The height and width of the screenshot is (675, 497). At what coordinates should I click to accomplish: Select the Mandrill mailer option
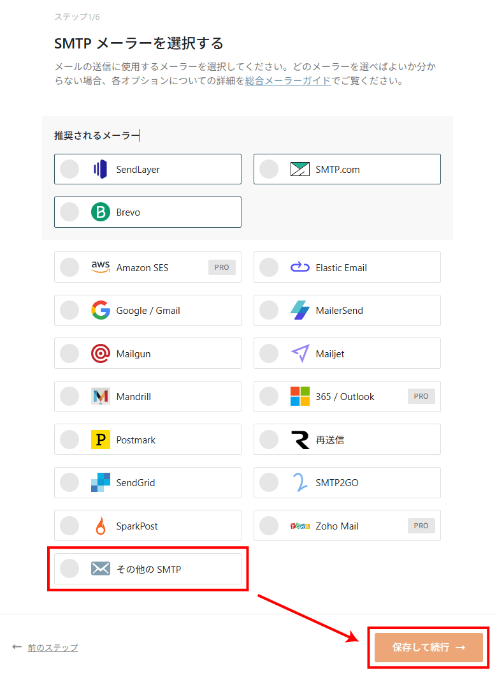tap(147, 396)
